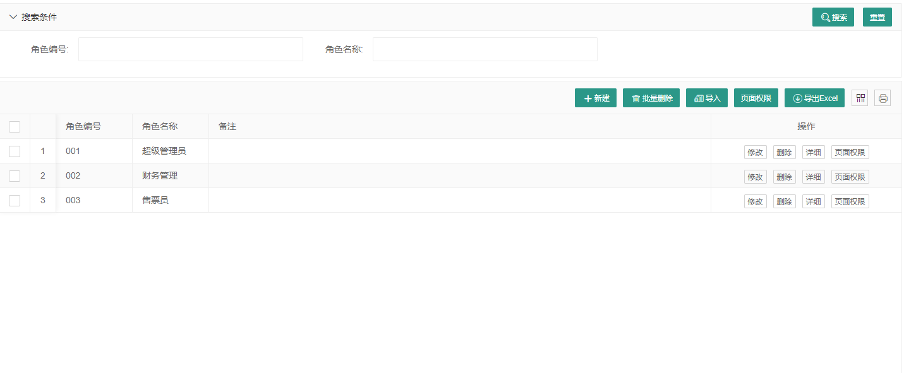Select the 导入 import icon
The height and width of the screenshot is (373, 904).
[x=699, y=98]
